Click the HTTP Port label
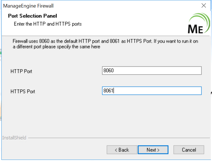This screenshot has height=161, width=212. pyautogui.click(x=21, y=71)
